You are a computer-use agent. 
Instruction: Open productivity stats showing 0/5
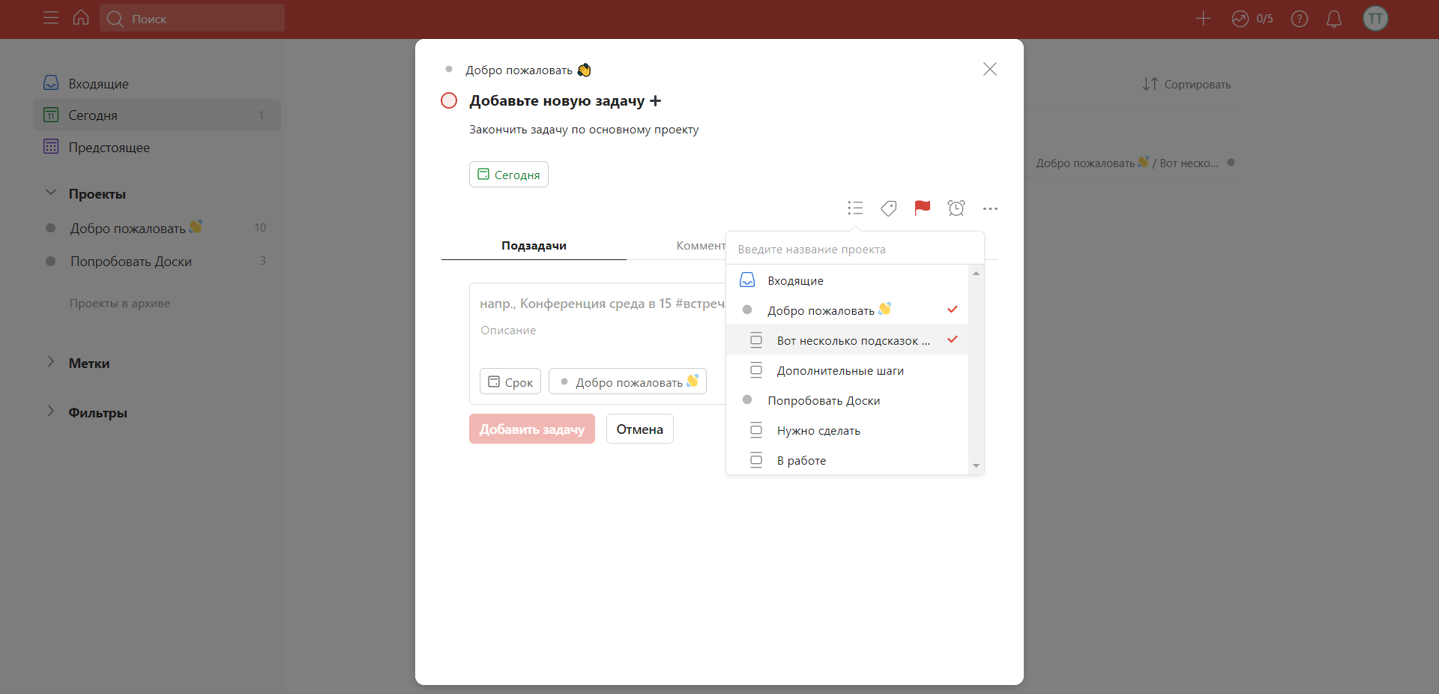click(x=1252, y=19)
